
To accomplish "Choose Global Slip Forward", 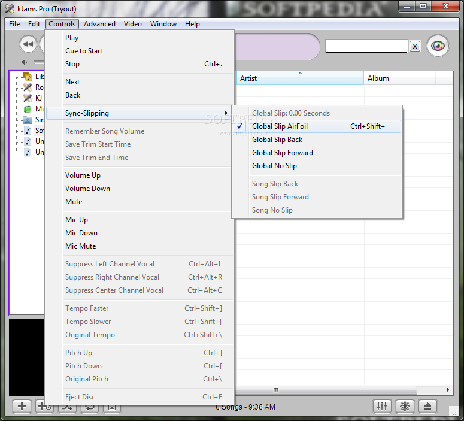I will 317,153.
